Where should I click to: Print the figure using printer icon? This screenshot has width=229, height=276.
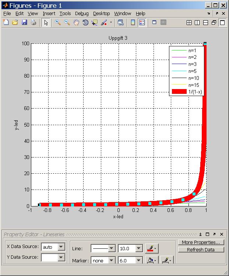point(34,22)
